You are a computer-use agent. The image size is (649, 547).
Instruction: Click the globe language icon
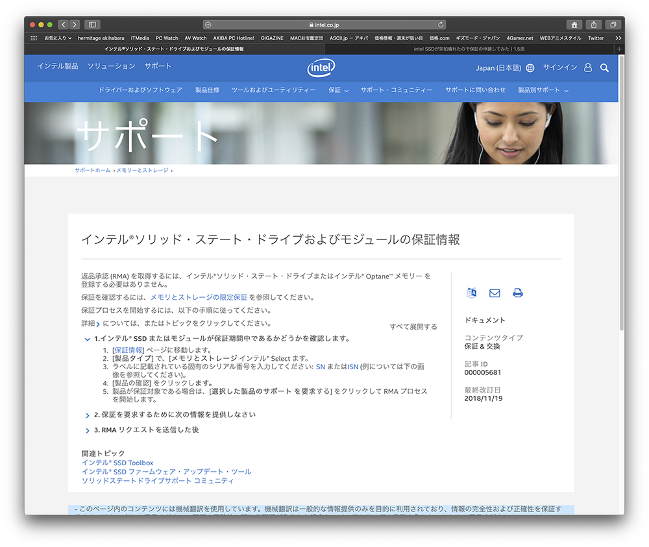[x=530, y=68]
